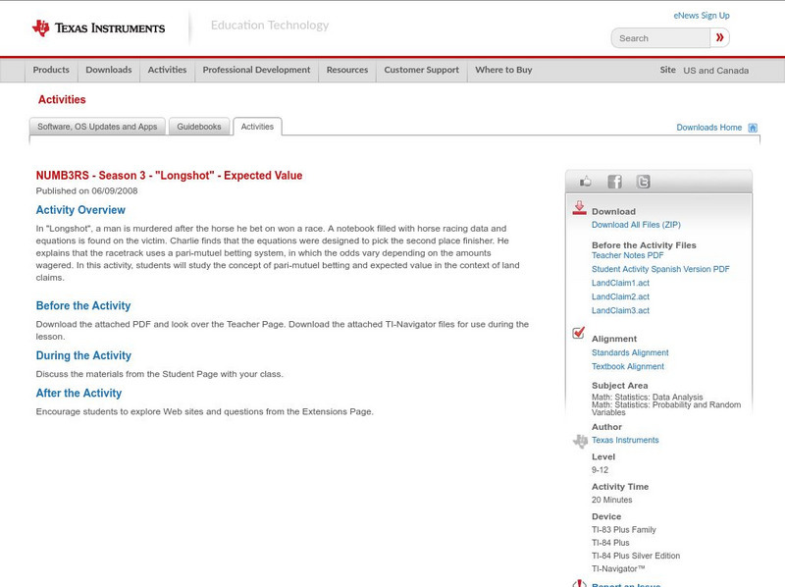Select the Activities tab

click(x=257, y=127)
